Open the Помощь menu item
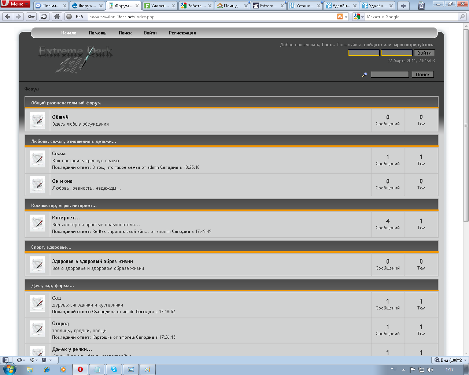The height and width of the screenshot is (375, 469). pos(97,33)
